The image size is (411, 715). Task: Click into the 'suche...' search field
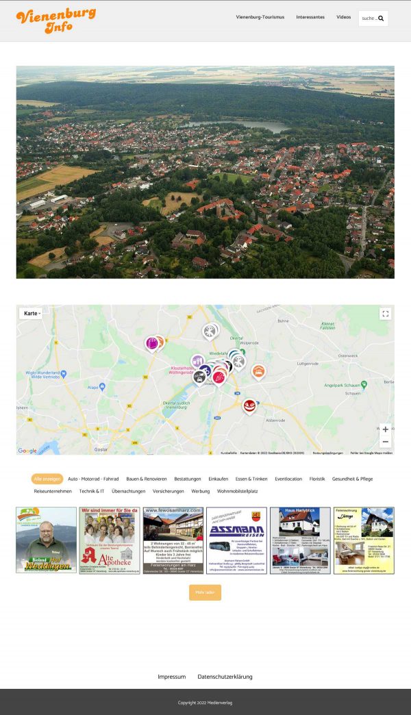click(x=368, y=18)
